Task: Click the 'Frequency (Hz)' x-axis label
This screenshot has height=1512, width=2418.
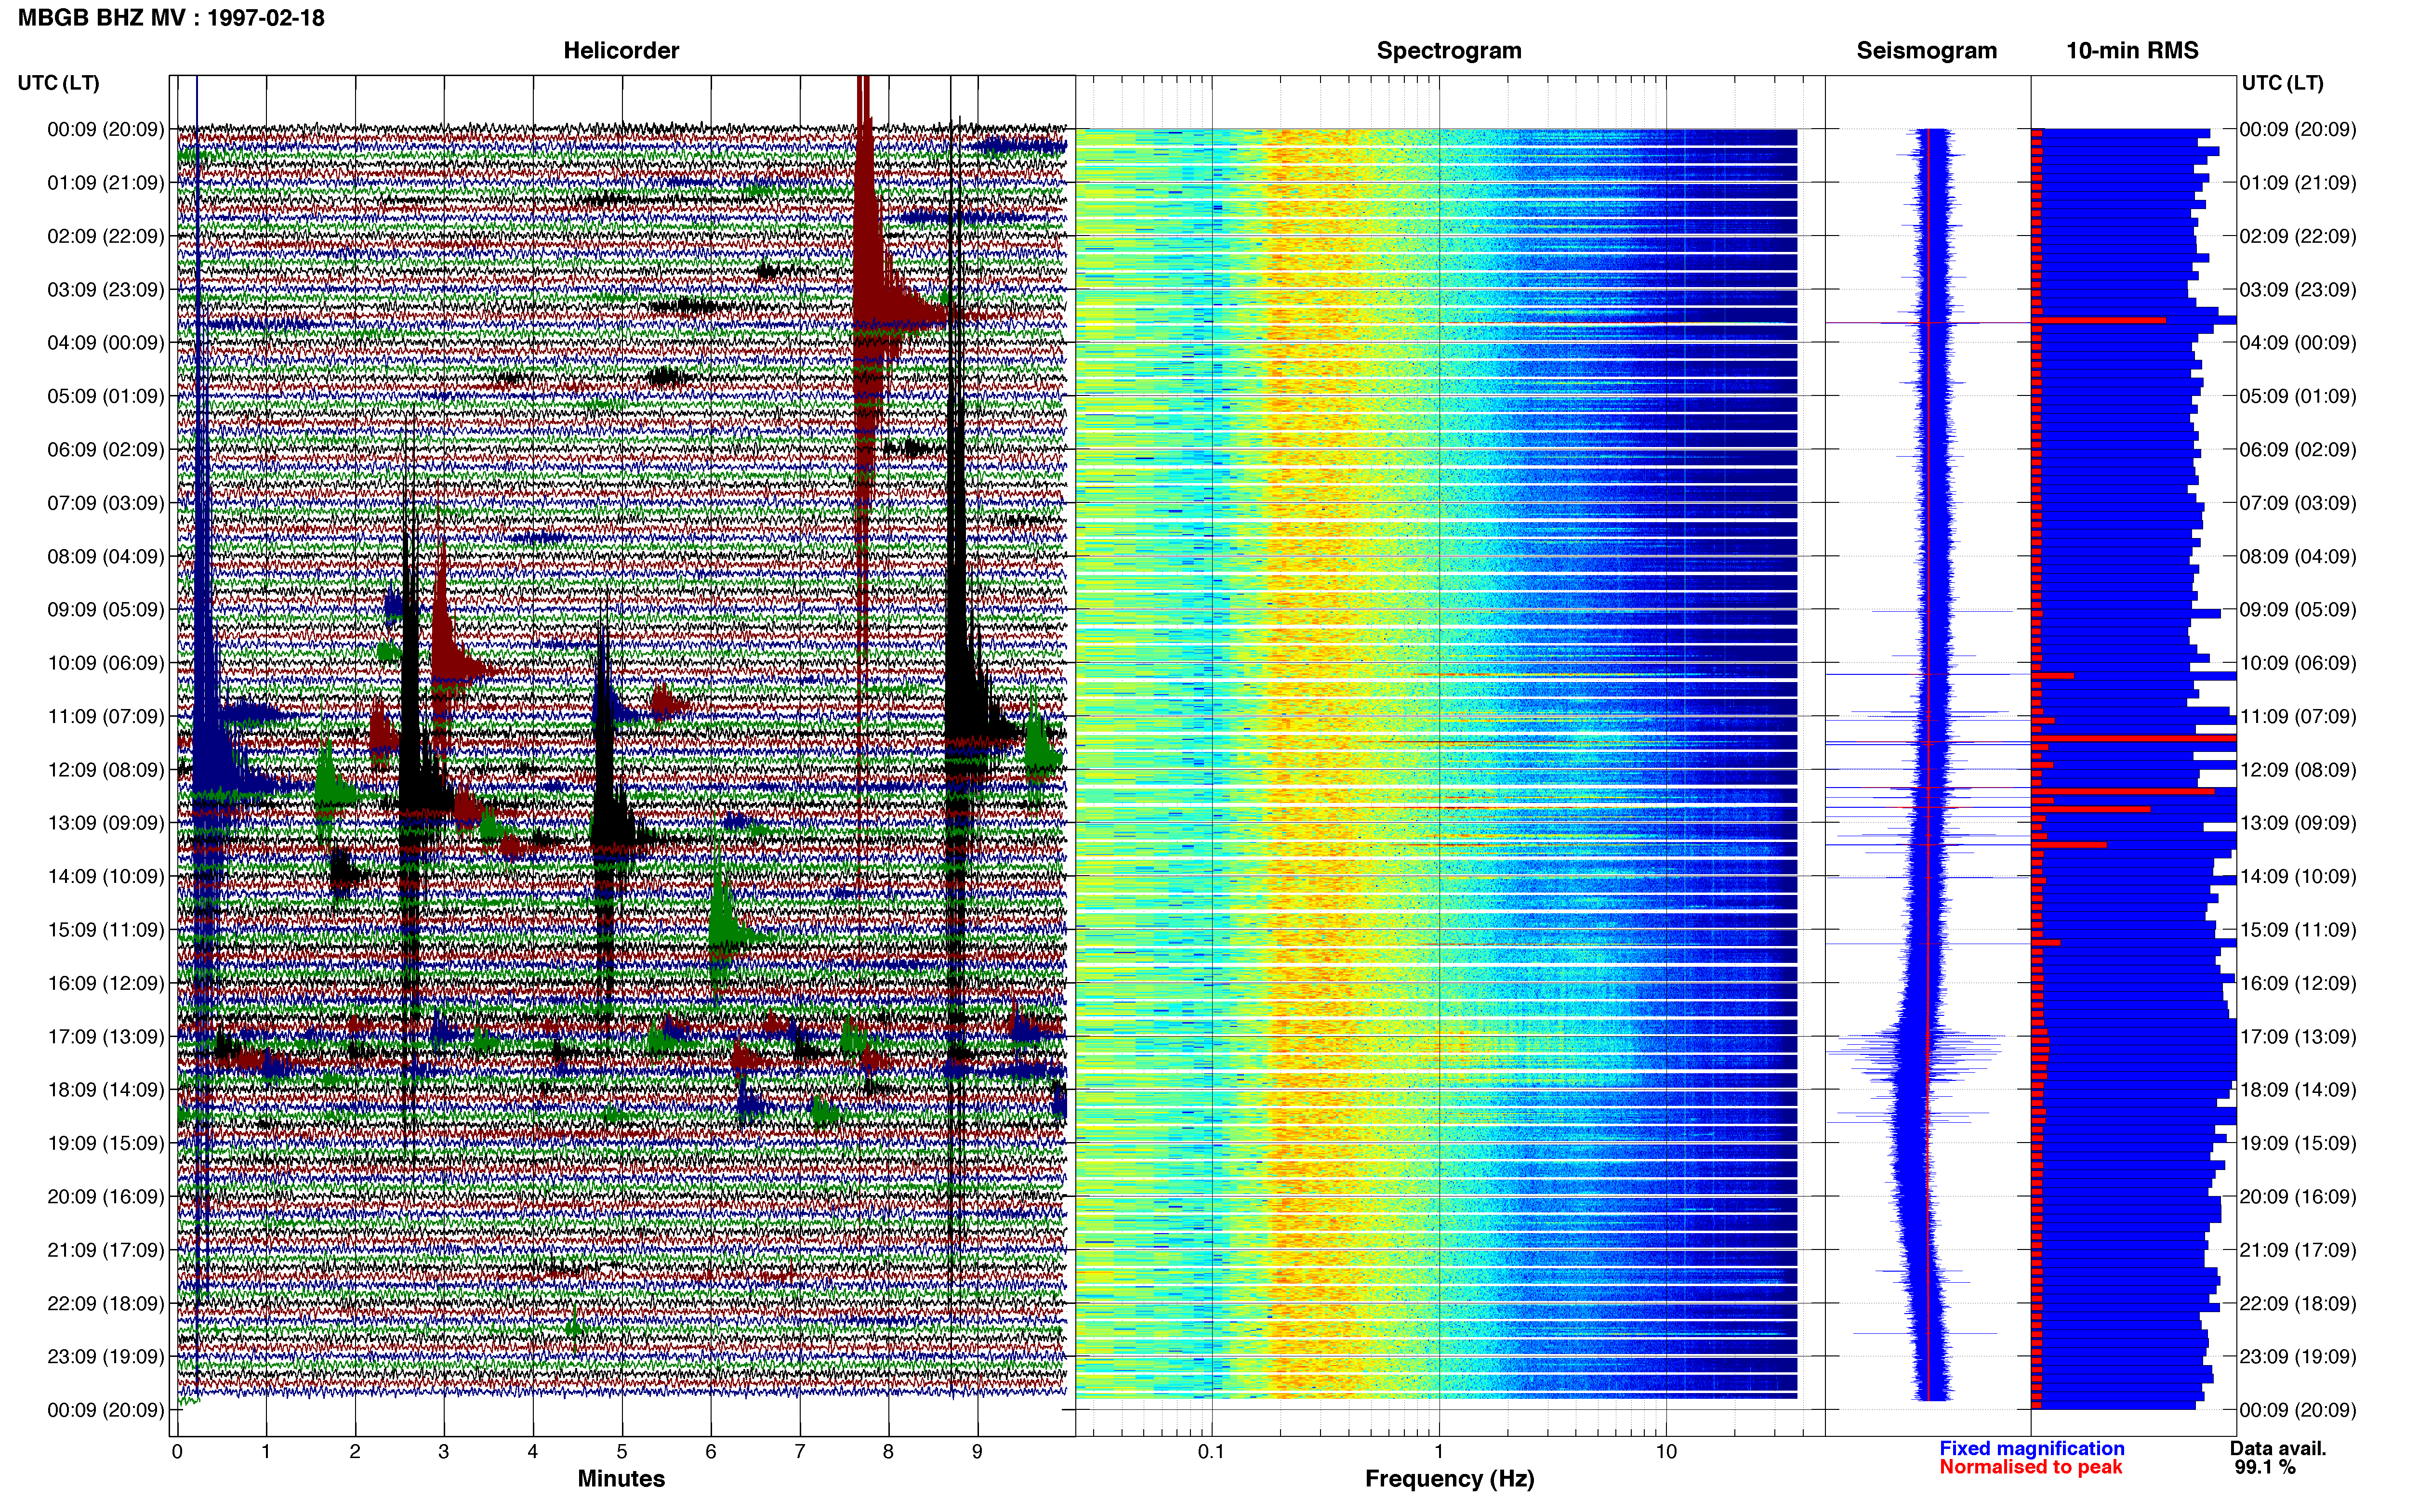Action: [1449, 1478]
